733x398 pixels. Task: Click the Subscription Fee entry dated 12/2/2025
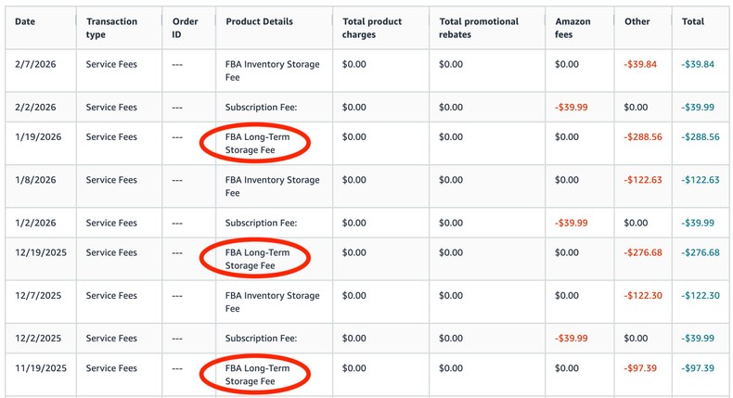[261, 339]
